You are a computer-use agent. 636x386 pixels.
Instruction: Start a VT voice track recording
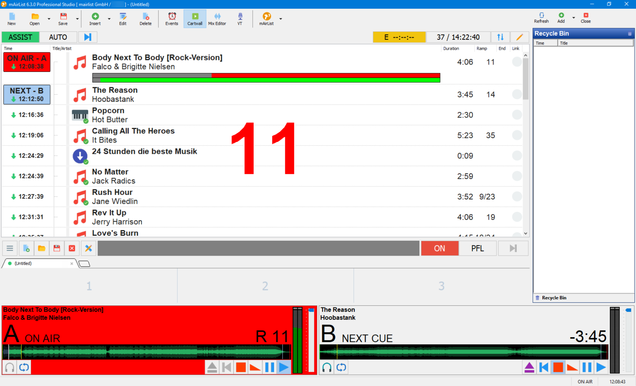pyautogui.click(x=240, y=19)
